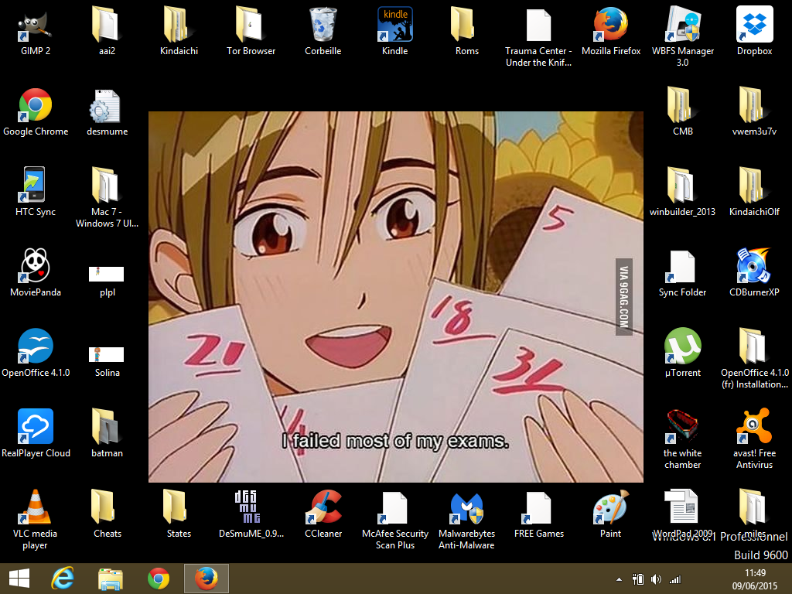Show hidden system tray icons
The width and height of the screenshot is (792, 594).
click(x=619, y=580)
